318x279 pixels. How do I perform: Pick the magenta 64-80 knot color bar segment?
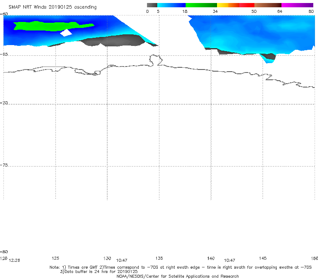(297, 5)
